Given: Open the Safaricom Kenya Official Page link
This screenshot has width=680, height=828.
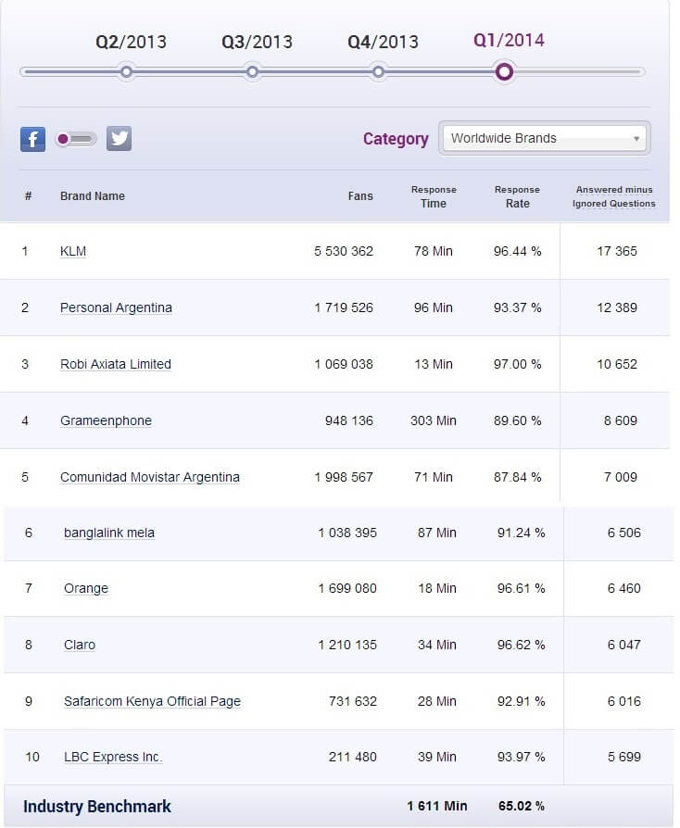Looking at the screenshot, I should 152,701.
